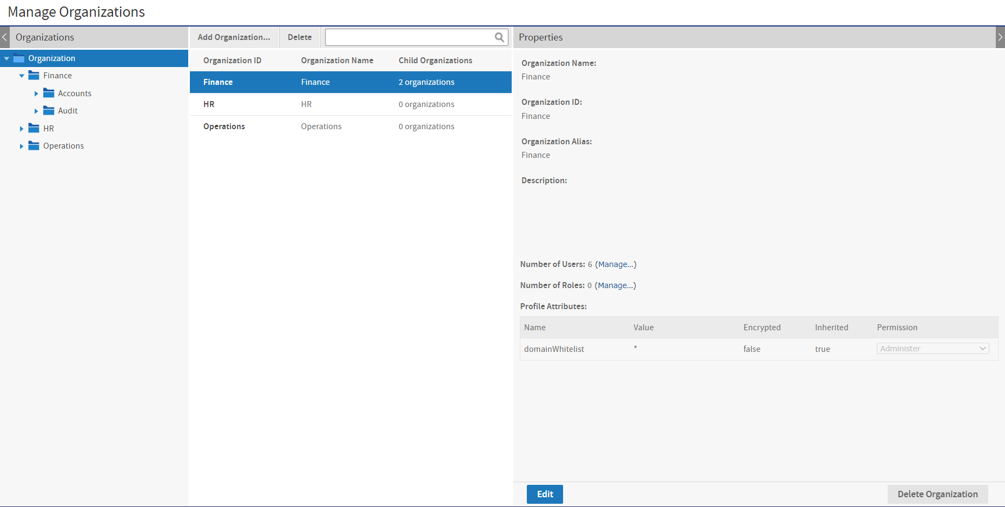The image size is (1005, 507).
Task: Select Accounts in the tree
Action: point(75,94)
